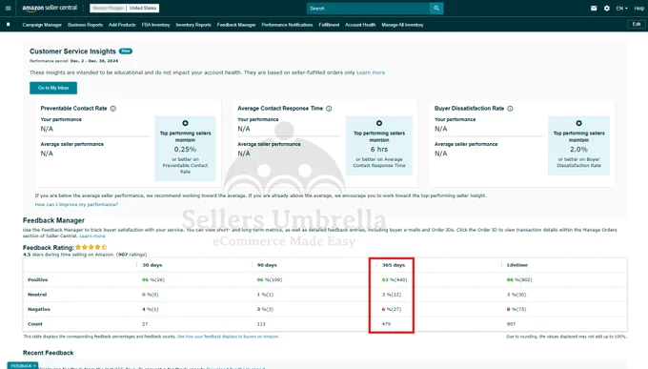Screen dimensions: 648x369
Task: Click the Customer Service Insights heading
Action: tap(72, 51)
